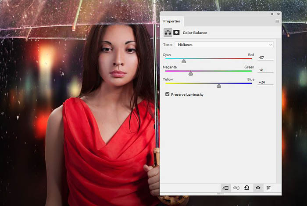Click the Color Balance title text

coord(195,33)
